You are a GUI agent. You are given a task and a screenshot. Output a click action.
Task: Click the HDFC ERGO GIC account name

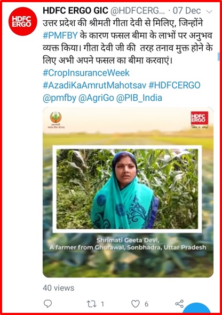pyautogui.click(x=76, y=11)
